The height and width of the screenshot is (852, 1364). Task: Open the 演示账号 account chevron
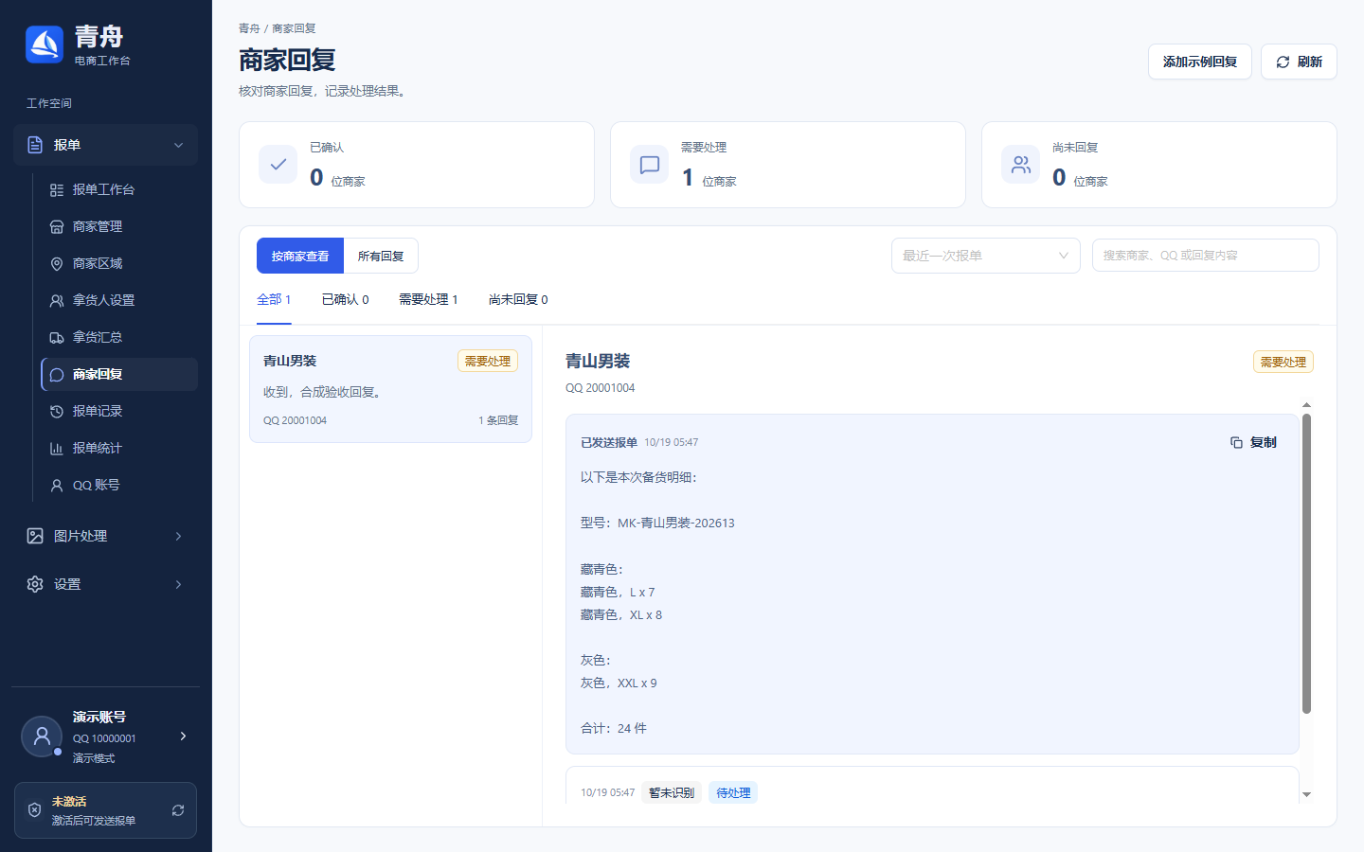(x=183, y=736)
